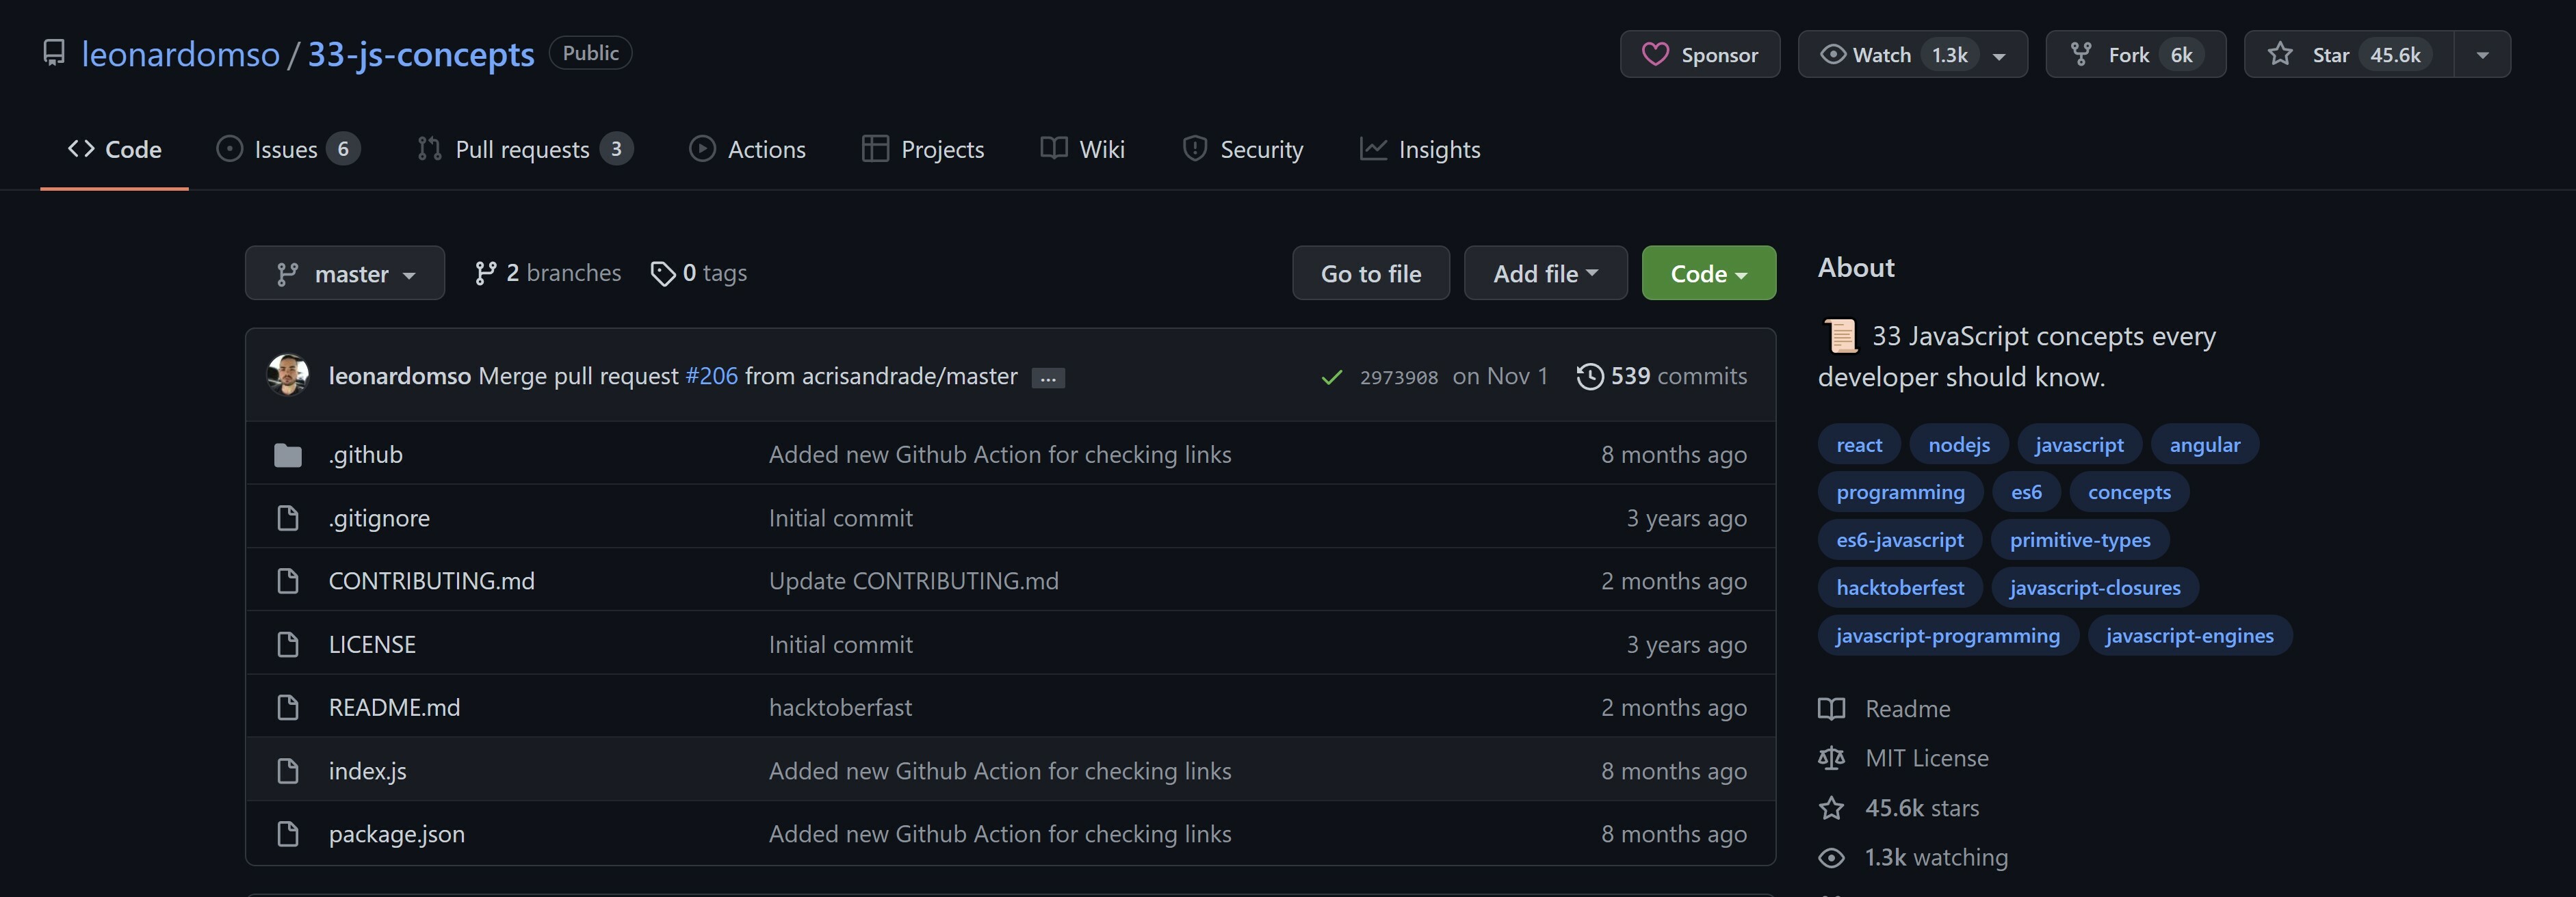
Task: Open the 539 commits link
Action: point(1662,375)
